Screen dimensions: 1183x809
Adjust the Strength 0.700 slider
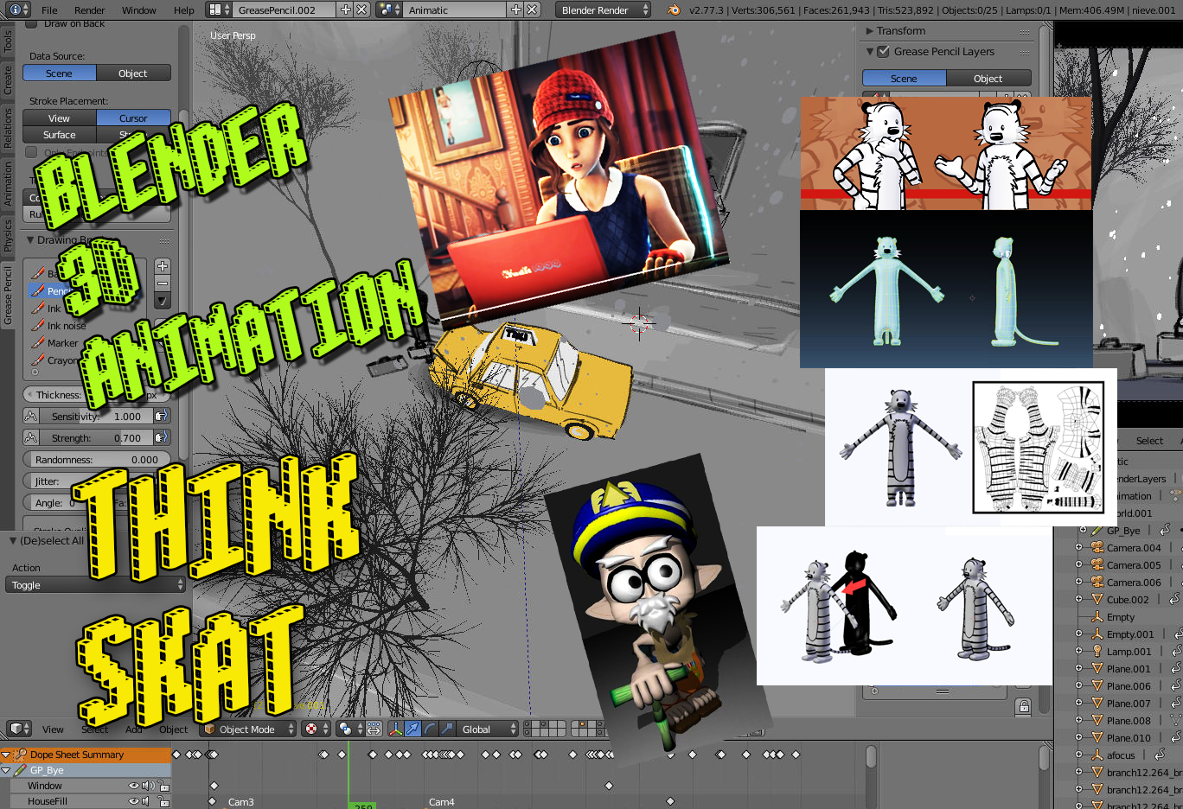96,437
